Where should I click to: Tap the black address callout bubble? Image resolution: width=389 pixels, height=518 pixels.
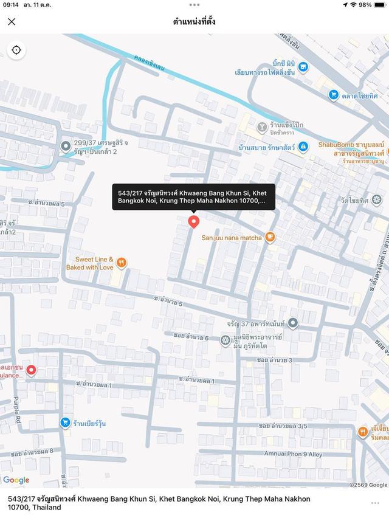[193, 197]
